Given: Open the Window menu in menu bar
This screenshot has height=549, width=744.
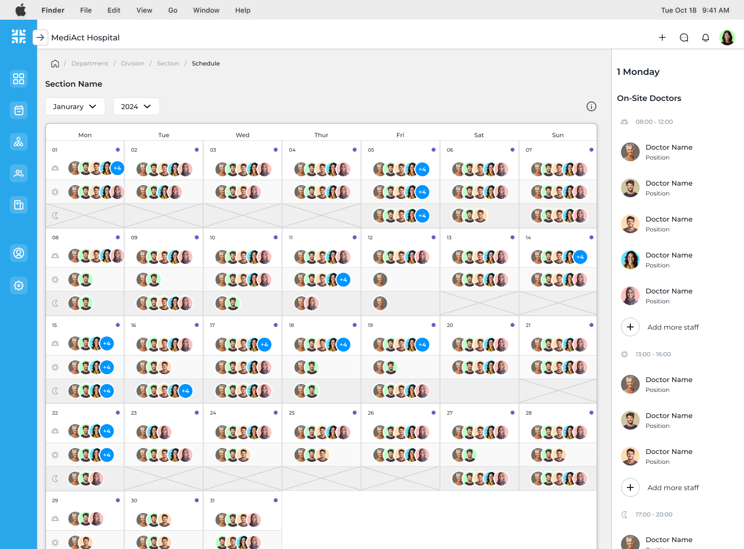Looking at the screenshot, I should (x=206, y=10).
